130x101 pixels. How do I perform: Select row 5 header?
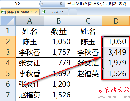click(8, 74)
